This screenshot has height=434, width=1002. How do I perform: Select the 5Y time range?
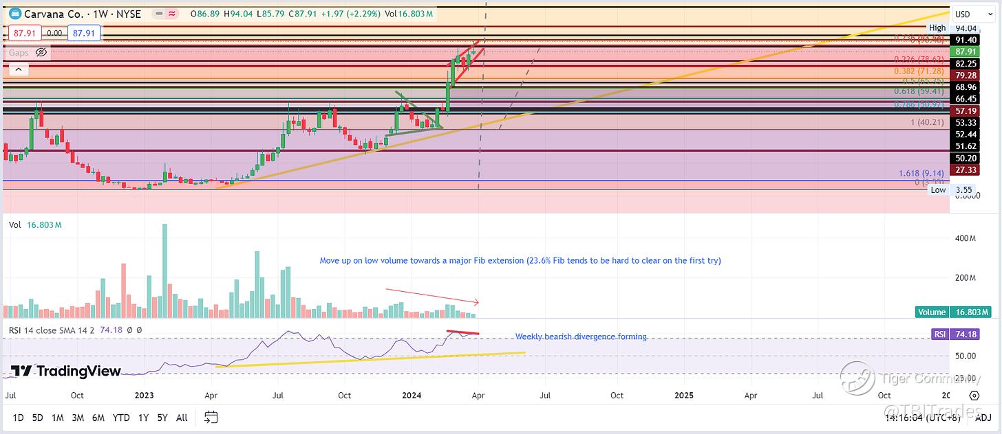click(x=162, y=418)
